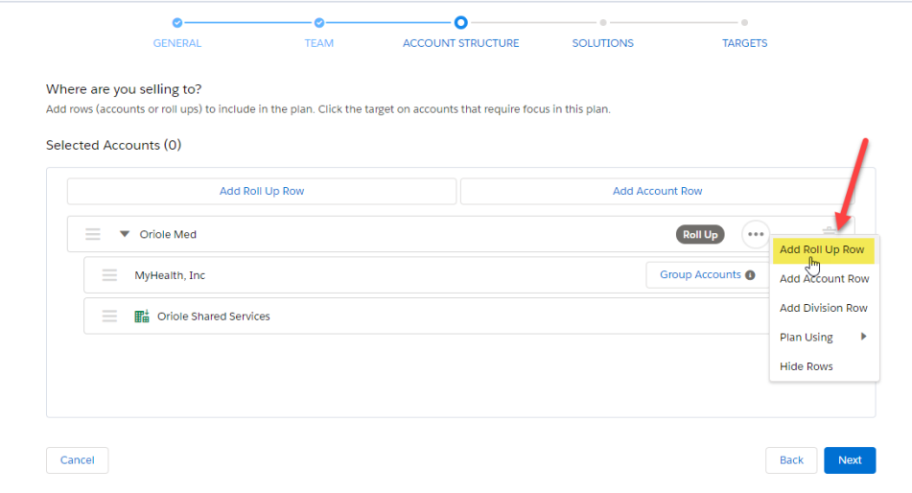
Task: Click the Selected Accounts (0) heading
Action: [113, 145]
